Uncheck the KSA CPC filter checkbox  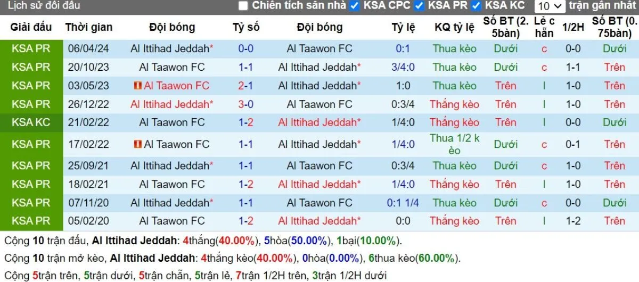(x=355, y=6)
